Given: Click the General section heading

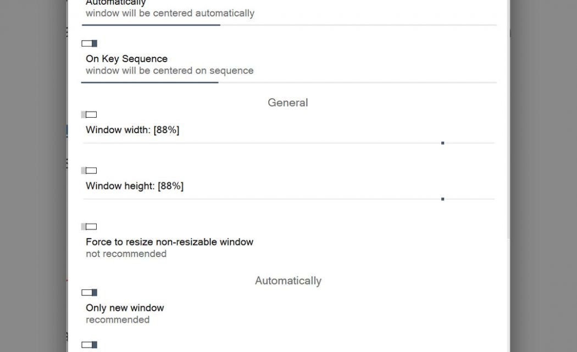Looking at the screenshot, I should [288, 103].
